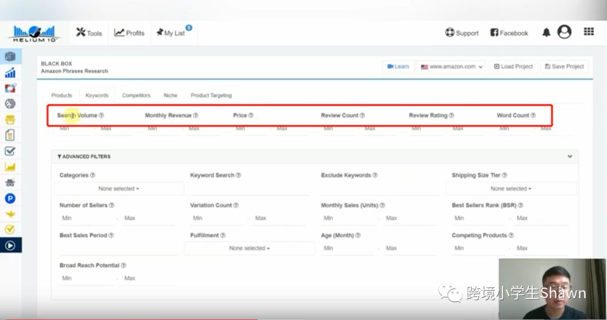The height and width of the screenshot is (320, 607).
Task: Focus the Keyword Search input field
Action: point(250,189)
